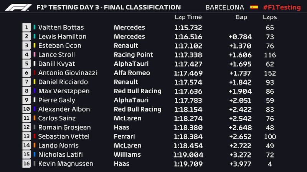
Task: Click position badge number 10
Action: (x=26, y=109)
